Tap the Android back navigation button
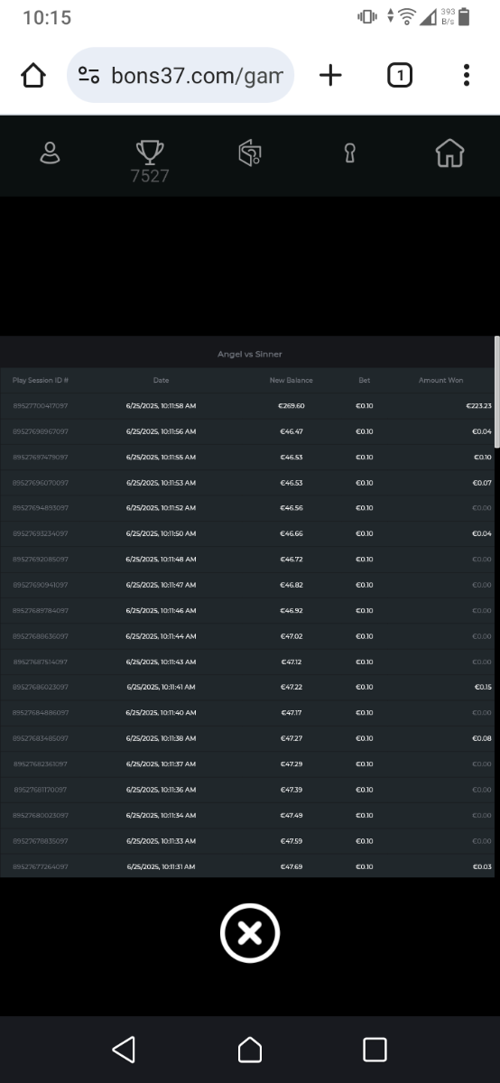Viewport: 500px width, 1083px height. tap(124, 1049)
